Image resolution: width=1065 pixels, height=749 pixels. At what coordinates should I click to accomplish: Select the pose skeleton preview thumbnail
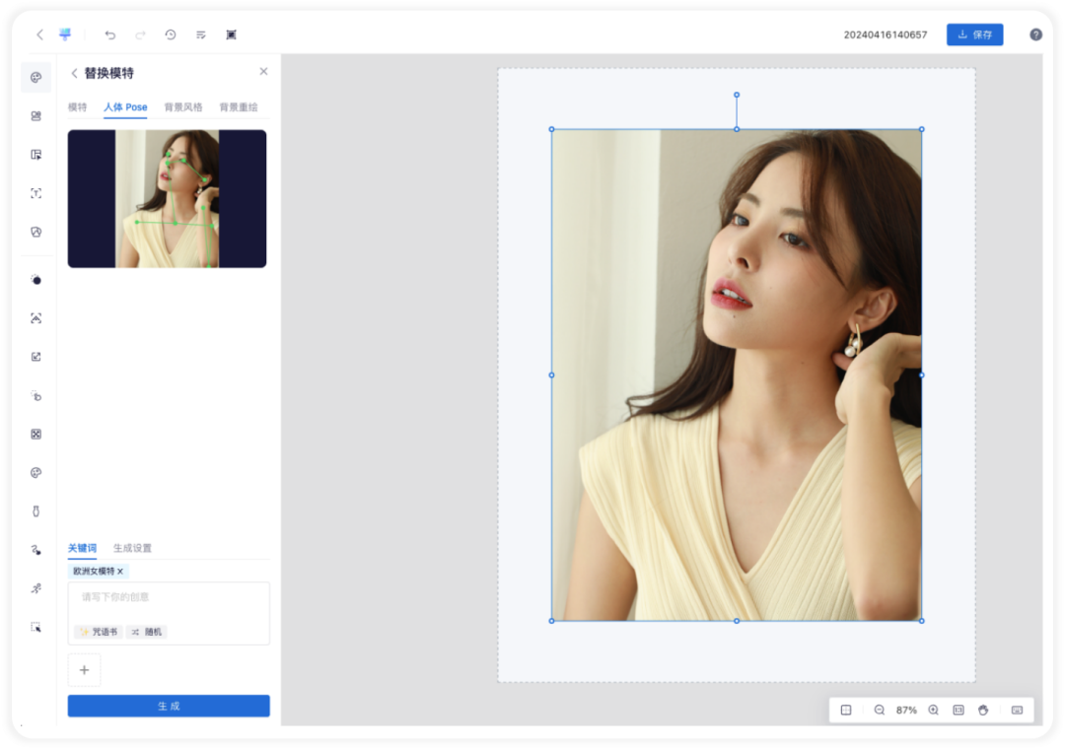point(167,199)
